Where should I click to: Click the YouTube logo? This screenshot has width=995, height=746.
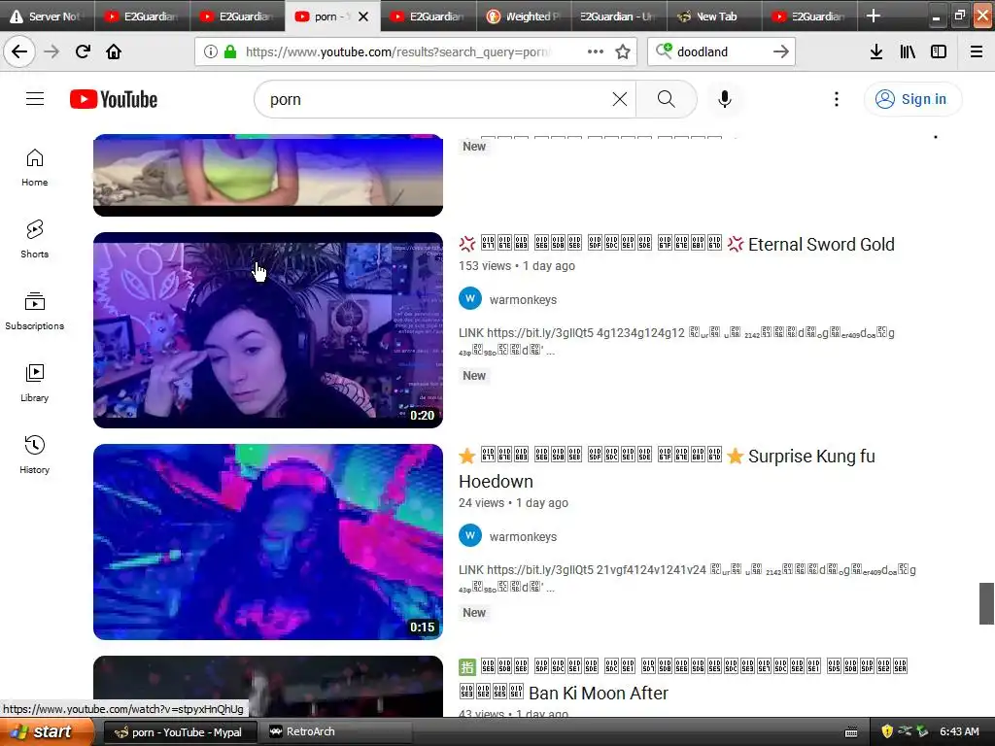(x=114, y=99)
